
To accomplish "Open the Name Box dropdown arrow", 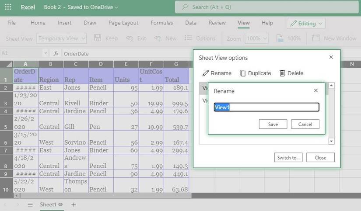I will coord(45,53).
